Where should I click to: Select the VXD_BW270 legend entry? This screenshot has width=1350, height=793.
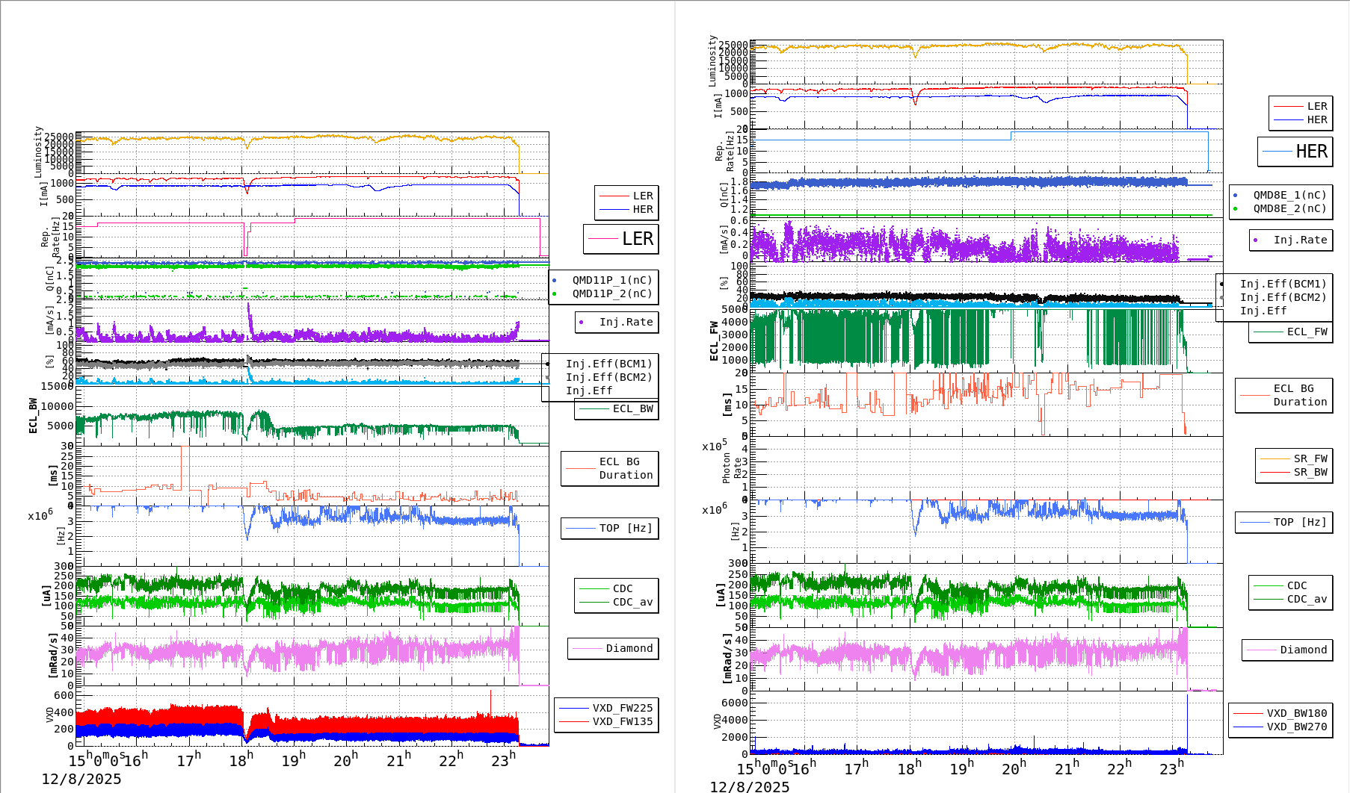point(1280,727)
